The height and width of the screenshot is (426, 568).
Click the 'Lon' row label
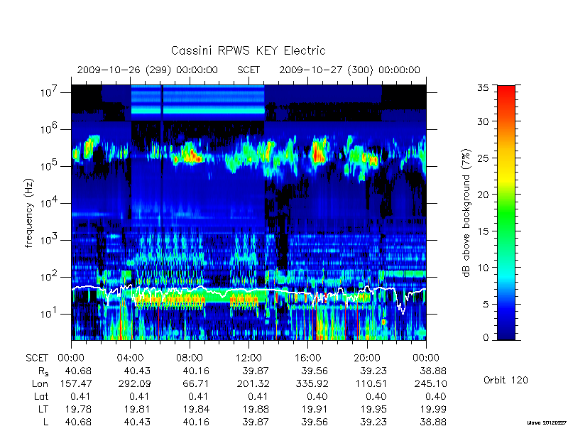pos(40,383)
